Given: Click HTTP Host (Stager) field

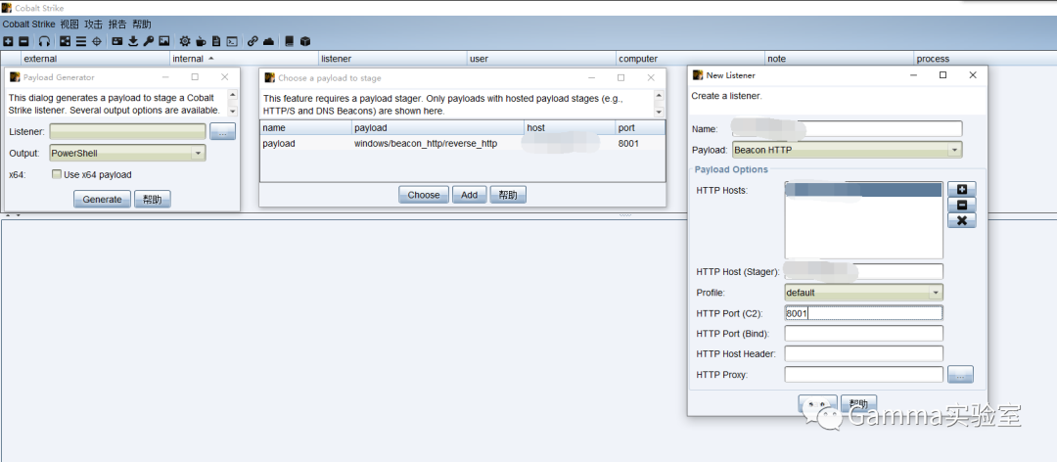Looking at the screenshot, I should [x=863, y=272].
